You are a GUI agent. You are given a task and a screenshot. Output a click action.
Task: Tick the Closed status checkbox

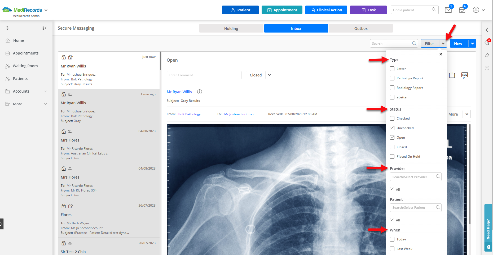tap(392, 147)
